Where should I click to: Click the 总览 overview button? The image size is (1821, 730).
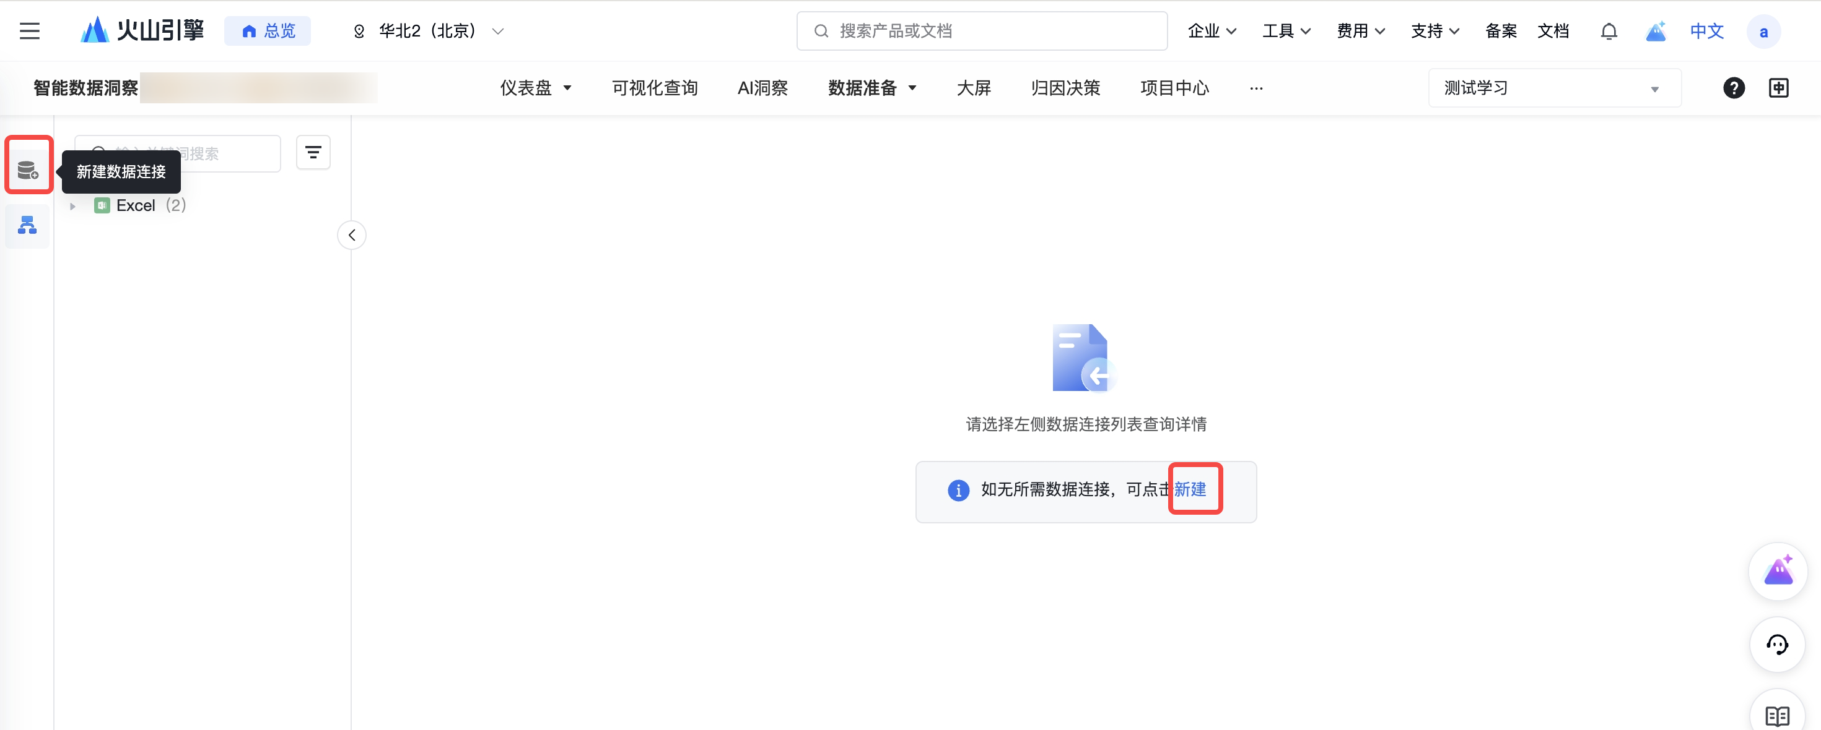[x=268, y=31]
